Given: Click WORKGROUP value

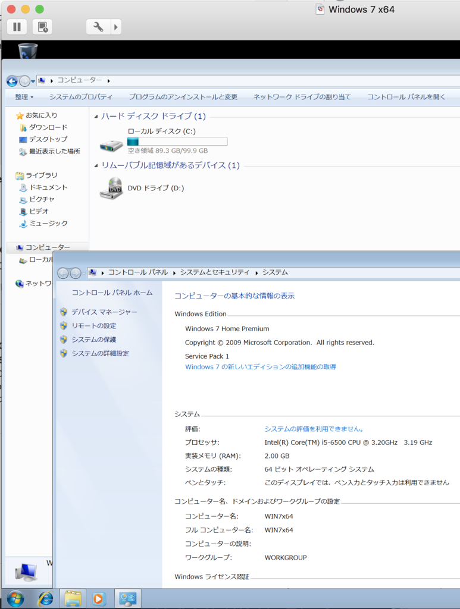Looking at the screenshot, I should coord(286,558).
